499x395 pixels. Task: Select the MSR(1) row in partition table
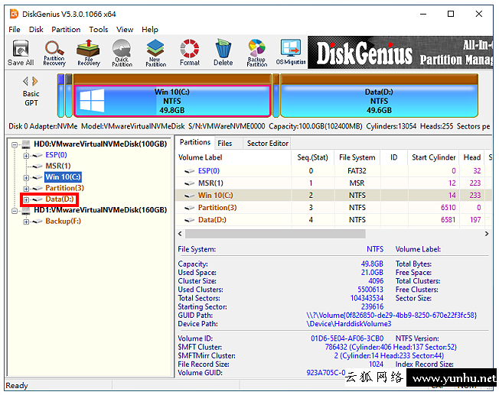(x=334, y=183)
